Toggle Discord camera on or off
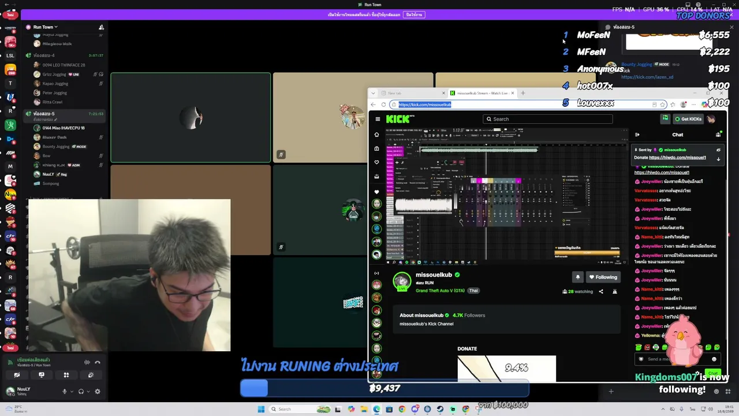This screenshot has height=416, width=739. pyautogui.click(x=17, y=375)
